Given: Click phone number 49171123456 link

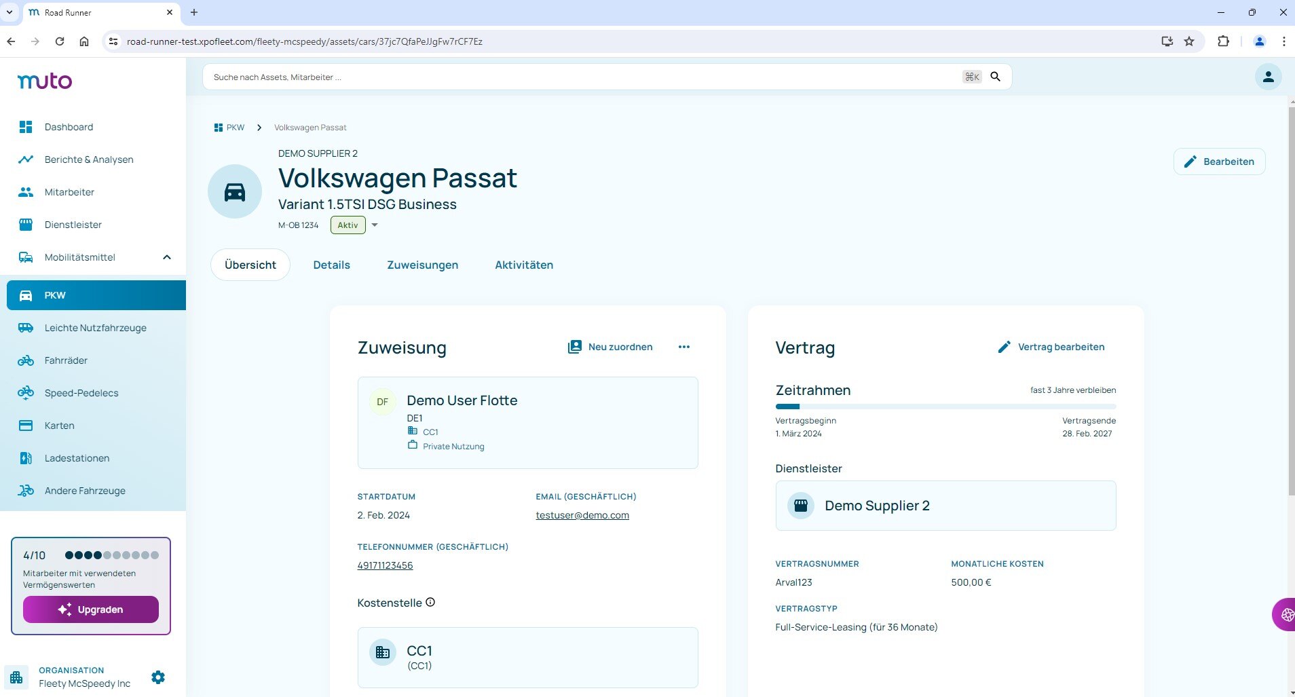Looking at the screenshot, I should point(385,565).
